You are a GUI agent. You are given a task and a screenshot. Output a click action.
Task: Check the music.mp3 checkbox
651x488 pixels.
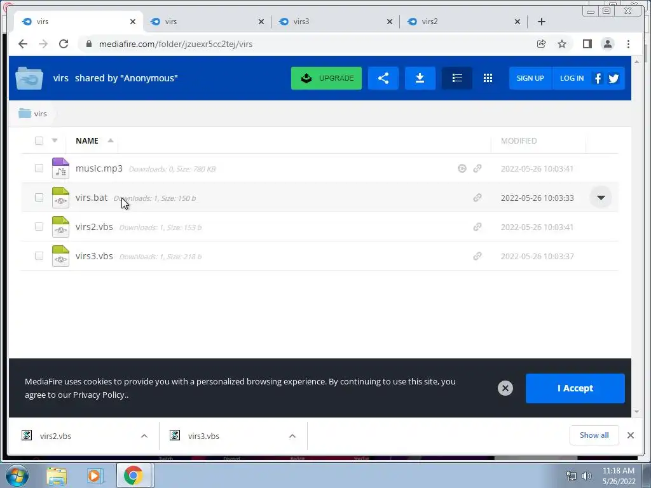39,168
